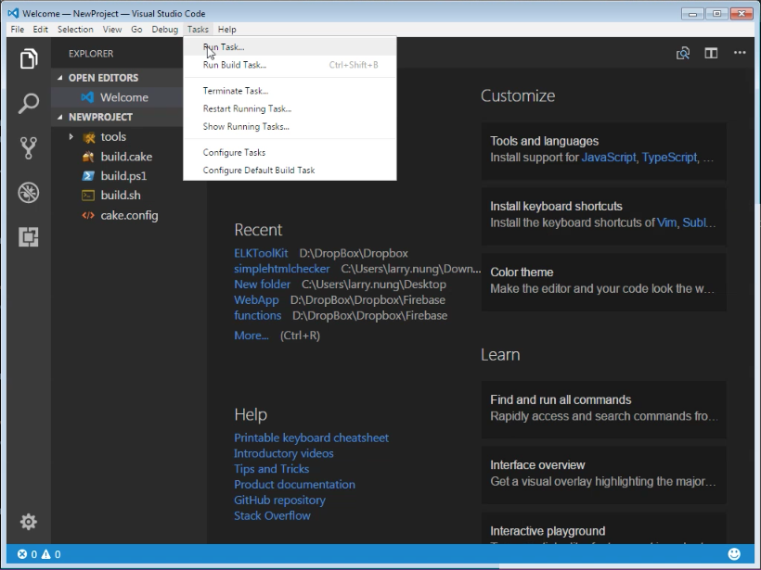The width and height of the screenshot is (761, 570).
Task: Open the build.ps1 file
Action: point(123,176)
